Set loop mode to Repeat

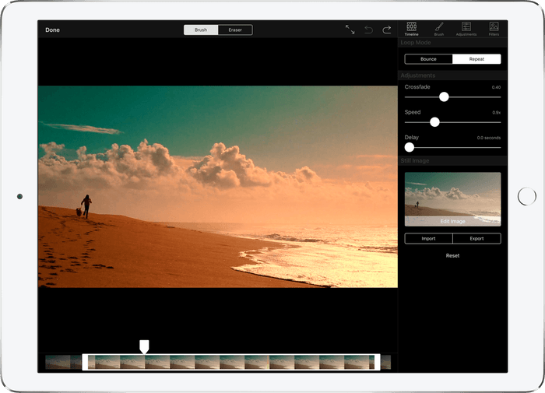coord(476,59)
